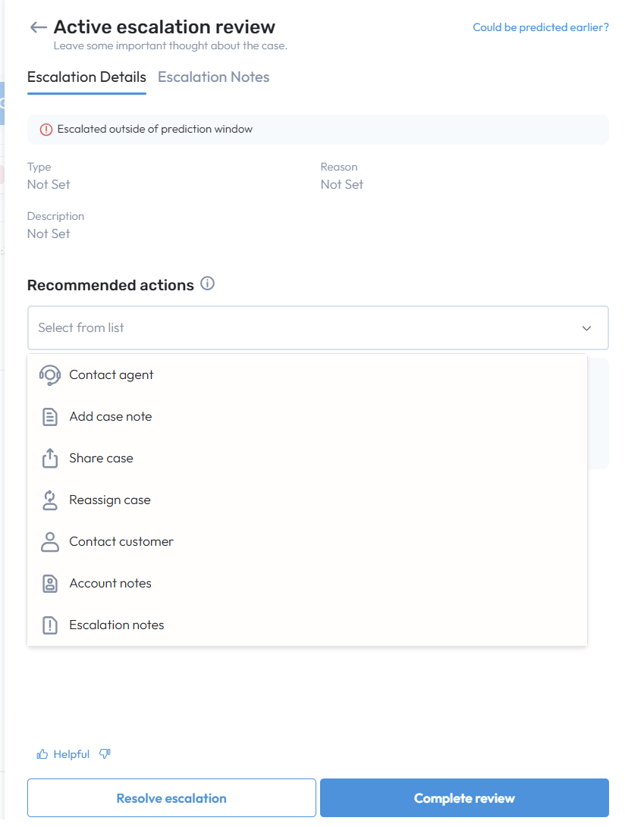
Task: Open the Select from list dropdown
Action: (318, 327)
